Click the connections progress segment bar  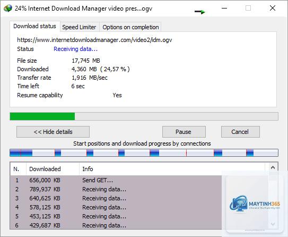(144, 153)
